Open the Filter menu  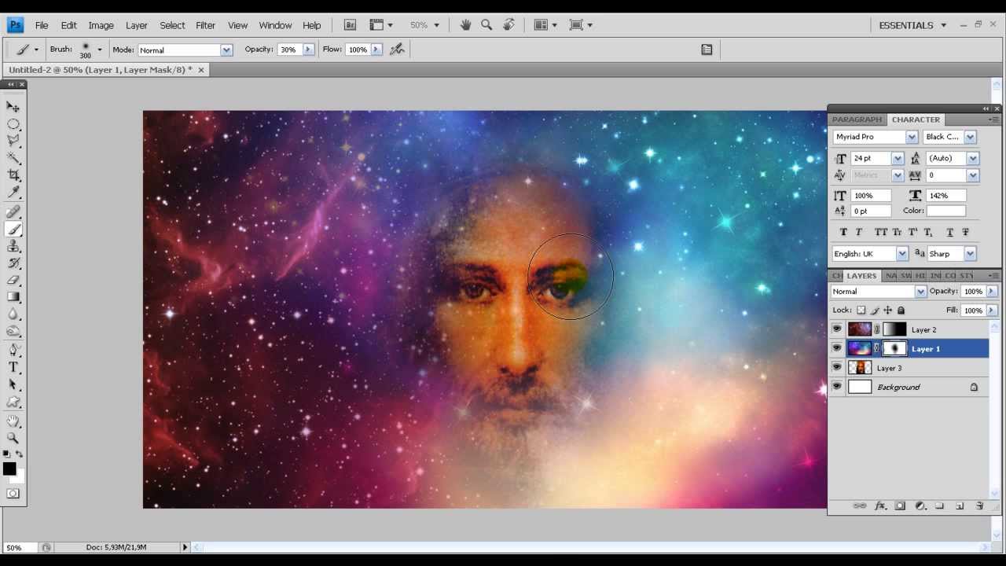tap(205, 25)
